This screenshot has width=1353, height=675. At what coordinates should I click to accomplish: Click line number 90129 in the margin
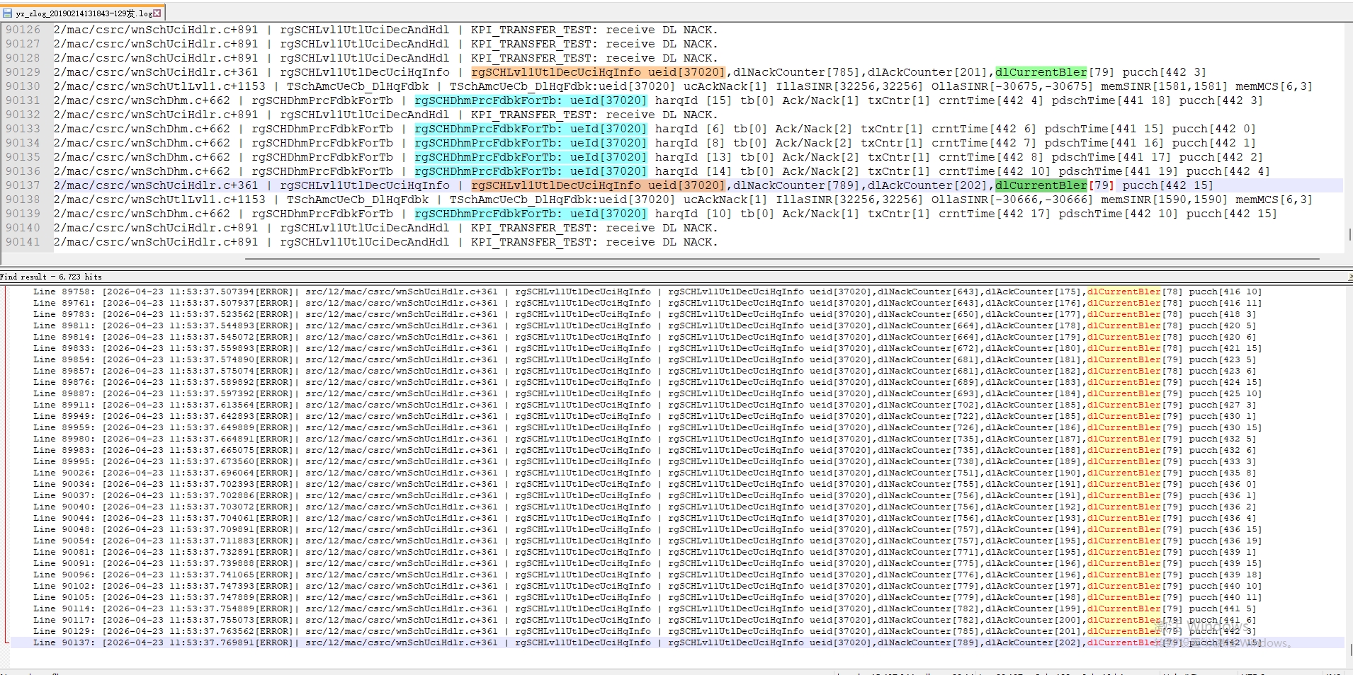pos(23,72)
